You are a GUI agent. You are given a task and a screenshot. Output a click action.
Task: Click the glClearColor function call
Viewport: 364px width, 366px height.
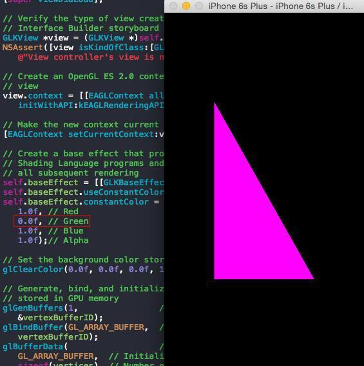tap(83, 270)
